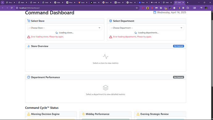Open the media controls icon in the toolbar
This screenshot has width=213, height=120.
(x=201, y=8)
